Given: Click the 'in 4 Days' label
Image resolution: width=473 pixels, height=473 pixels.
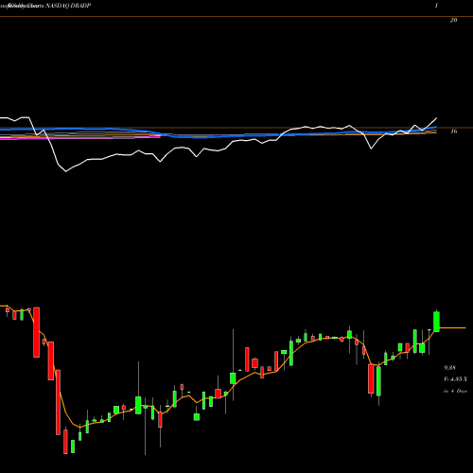Looking at the screenshot, I should coord(455,391).
